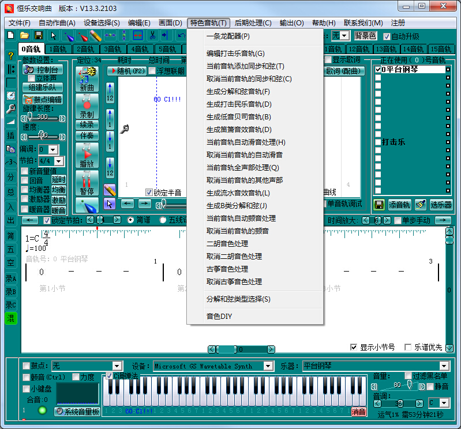Click the 音调 left stepper arrow
The width and height of the screenshot is (461, 429).
point(377,404)
